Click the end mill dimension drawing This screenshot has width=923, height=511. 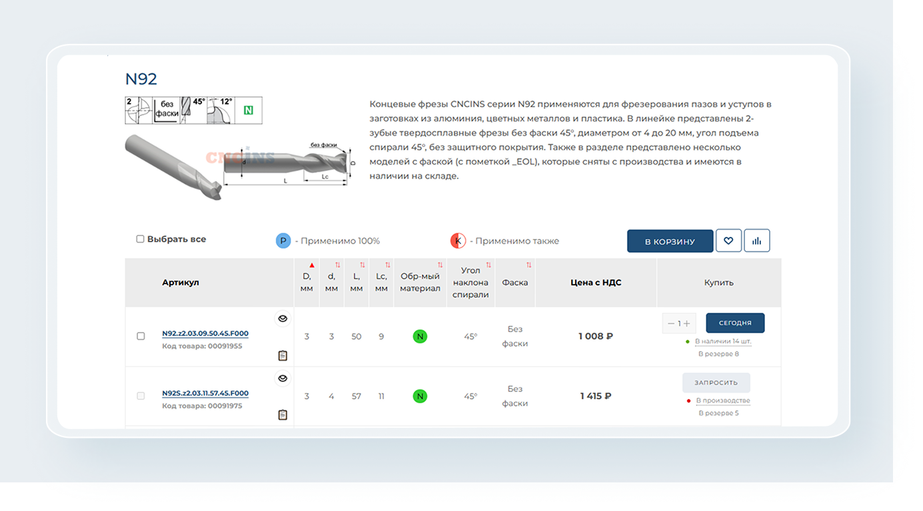point(289,164)
